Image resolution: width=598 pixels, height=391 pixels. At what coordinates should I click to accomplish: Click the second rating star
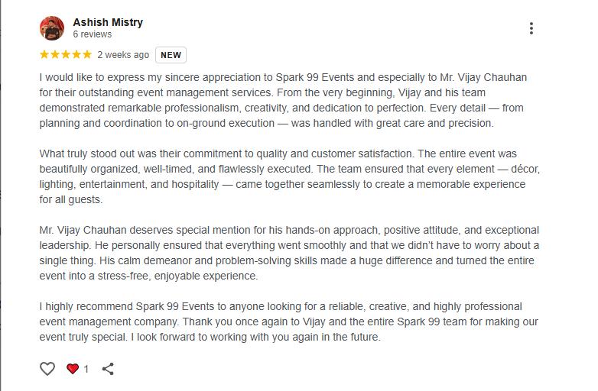[55, 55]
